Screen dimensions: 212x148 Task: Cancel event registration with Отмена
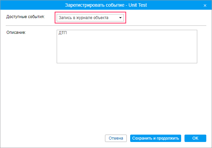tap(116, 138)
